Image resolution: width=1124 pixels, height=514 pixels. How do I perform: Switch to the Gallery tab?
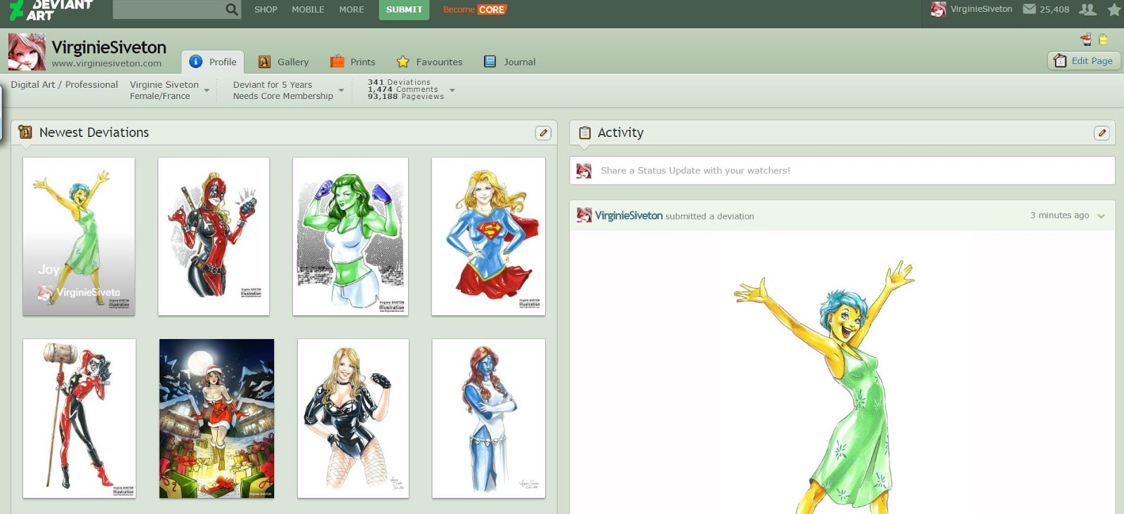tap(283, 62)
